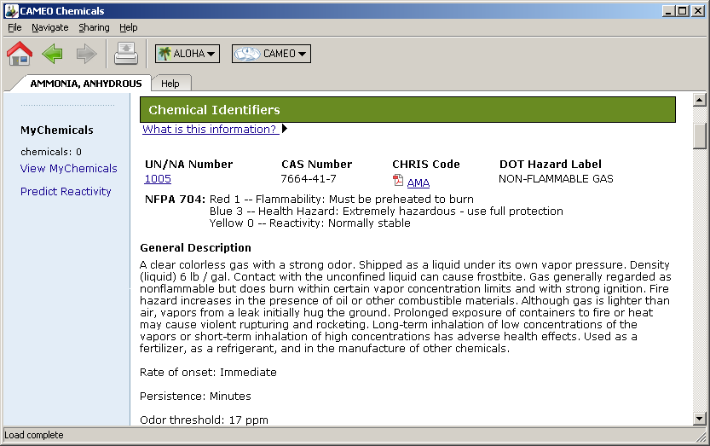This screenshot has height=446, width=710.
Task: Click the vertical scrollbar thumb
Action: tap(700, 135)
